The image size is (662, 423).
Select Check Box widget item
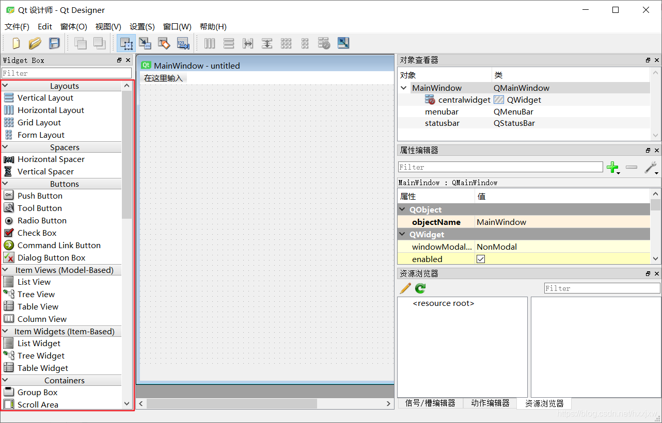(x=37, y=233)
